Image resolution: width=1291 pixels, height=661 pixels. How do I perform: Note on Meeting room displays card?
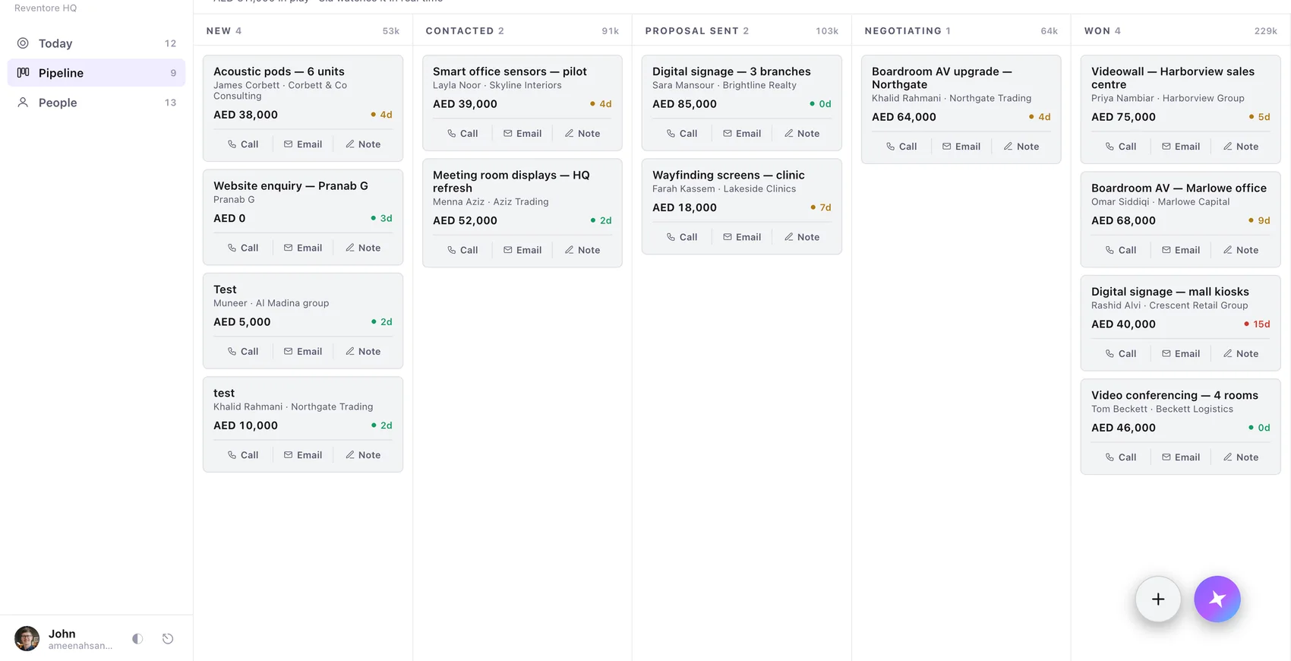[582, 250]
